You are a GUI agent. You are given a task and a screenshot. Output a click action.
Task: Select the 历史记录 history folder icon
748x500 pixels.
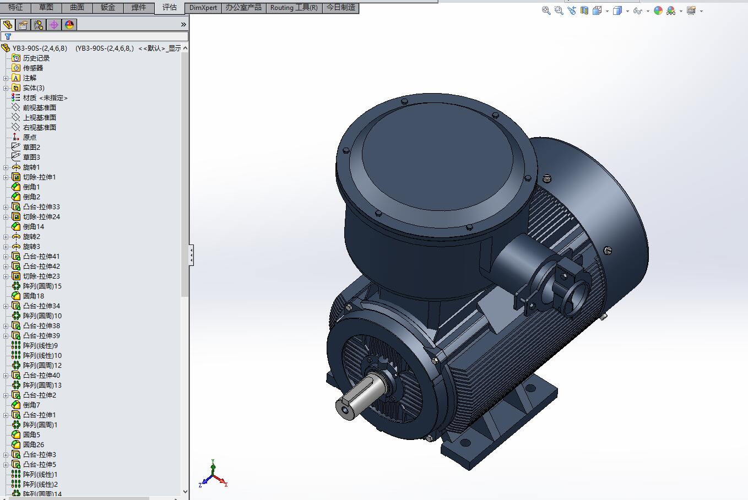point(16,58)
